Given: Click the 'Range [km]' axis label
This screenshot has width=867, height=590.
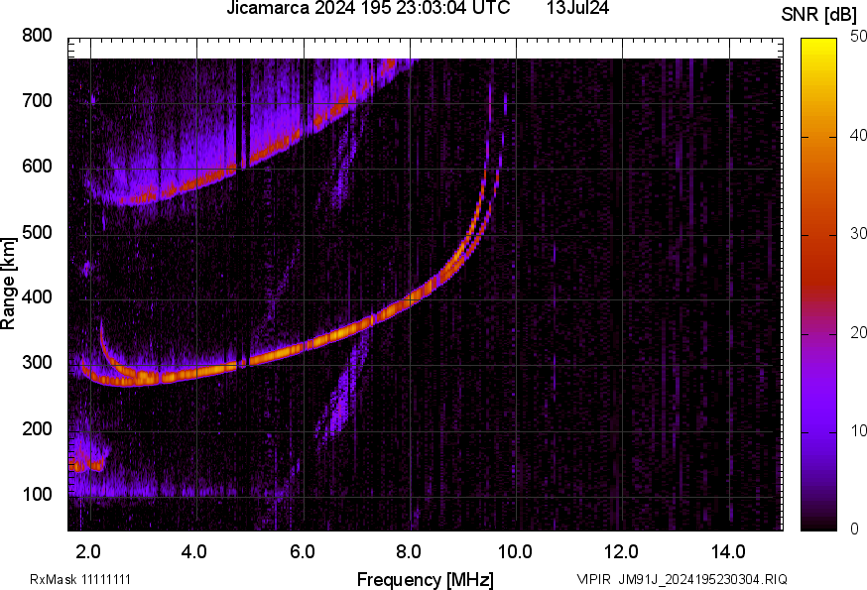Looking at the screenshot, I should [x=8, y=284].
